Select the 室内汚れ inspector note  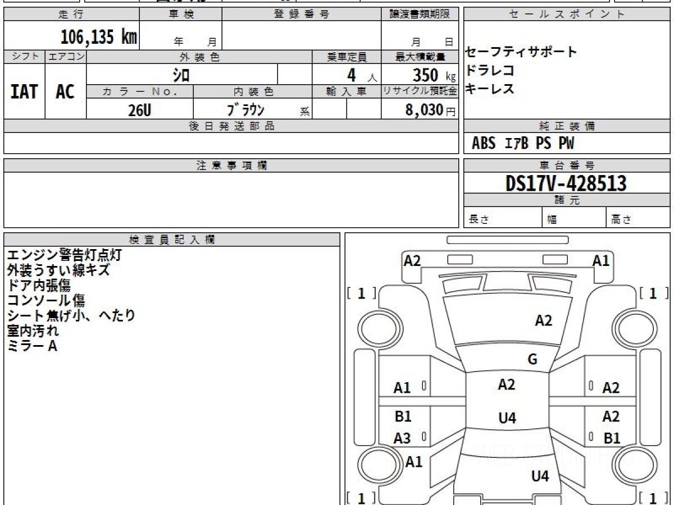33,331
